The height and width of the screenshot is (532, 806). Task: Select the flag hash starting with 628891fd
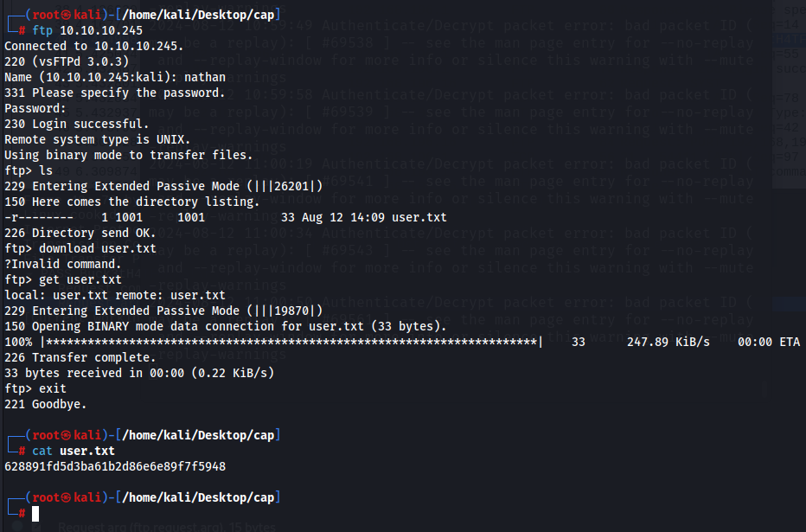click(115, 467)
